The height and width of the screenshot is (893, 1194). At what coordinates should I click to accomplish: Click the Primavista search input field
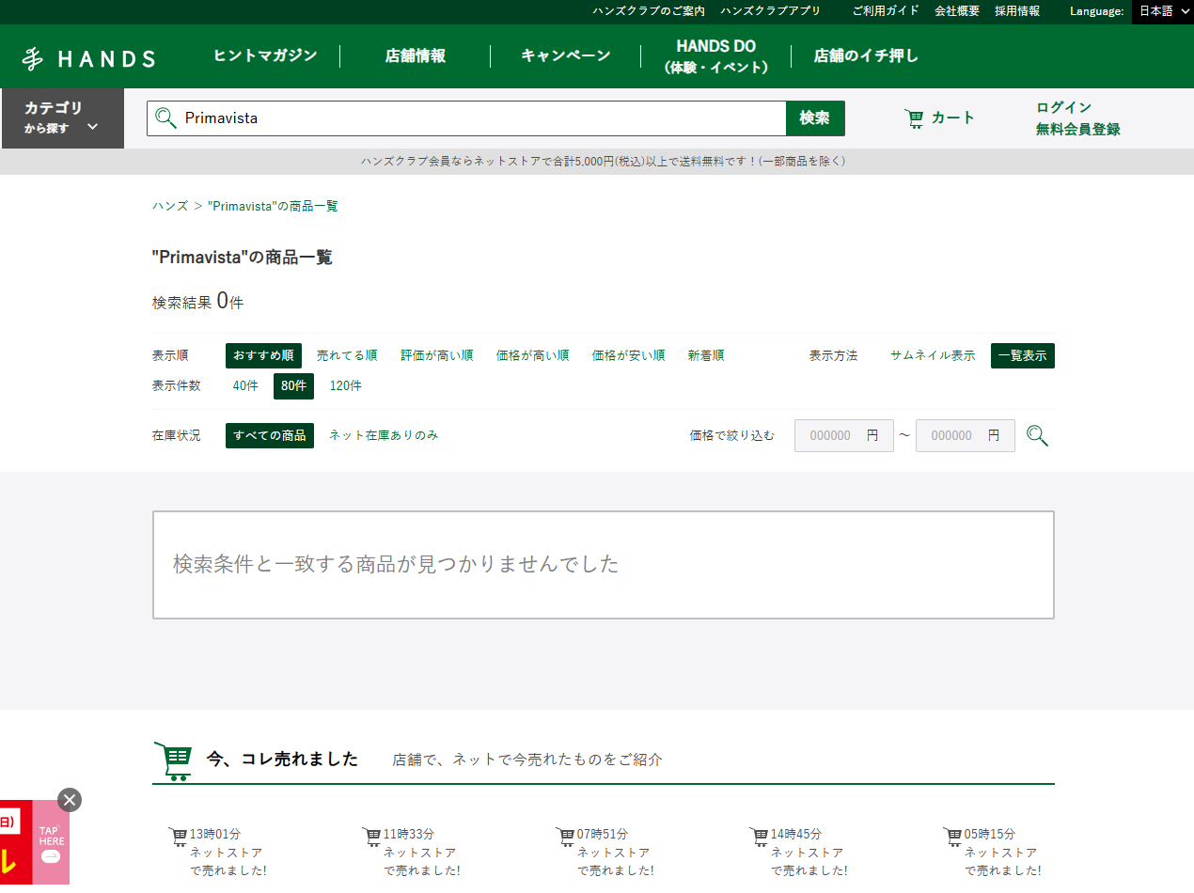[x=466, y=118]
